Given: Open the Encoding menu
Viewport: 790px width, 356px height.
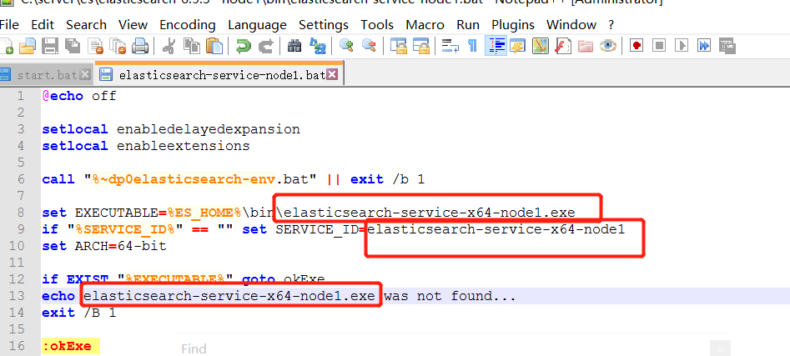Looking at the screenshot, I should click(x=188, y=25).
